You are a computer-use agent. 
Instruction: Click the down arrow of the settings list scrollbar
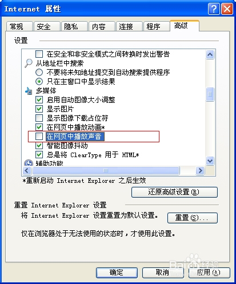(210, 161)
